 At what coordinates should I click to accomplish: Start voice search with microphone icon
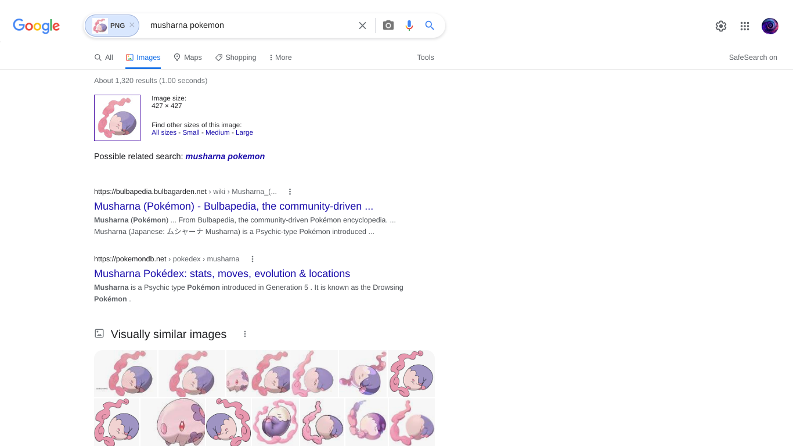point(409,26)
